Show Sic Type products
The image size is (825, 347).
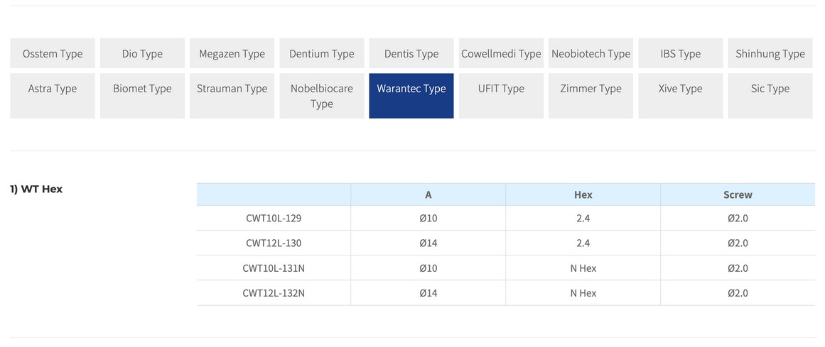(x=770, y=96)
